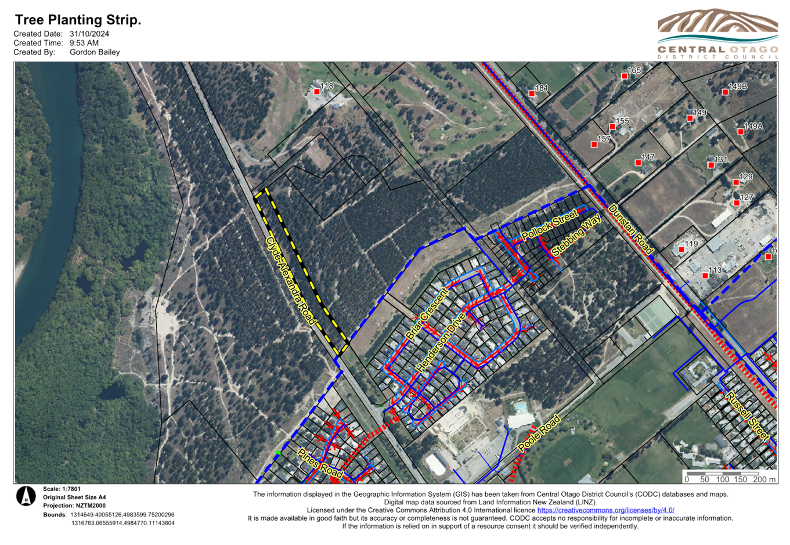Select the red property marker for 127
This screenshot has width=790, height=545.
point(737,203)
